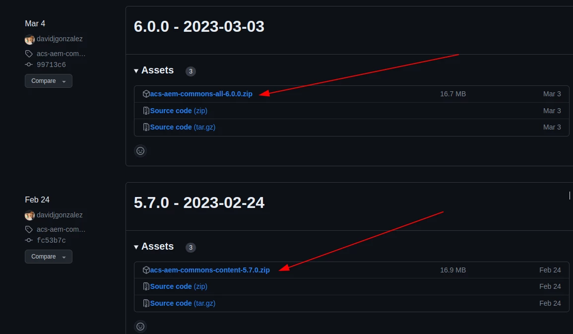Open release title 6.0.0 - 2023-03-03
Screen dimensions: 573x334
pyautogui.click(x=199, y=26)
